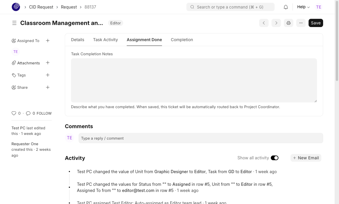Add an attachment with the plus icon

48,63
